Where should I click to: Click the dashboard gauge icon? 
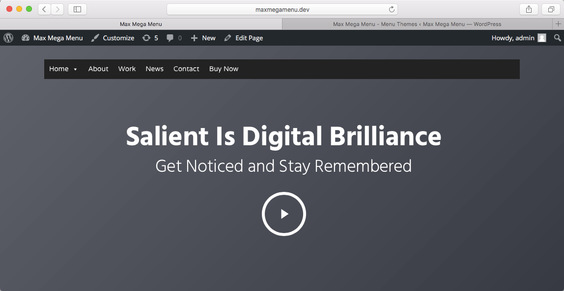tap(25, 38)
